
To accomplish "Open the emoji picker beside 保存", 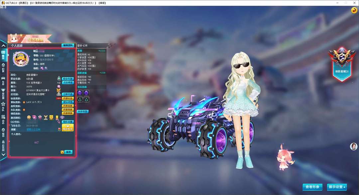I will pyautogui.click(x=62, y=152).
